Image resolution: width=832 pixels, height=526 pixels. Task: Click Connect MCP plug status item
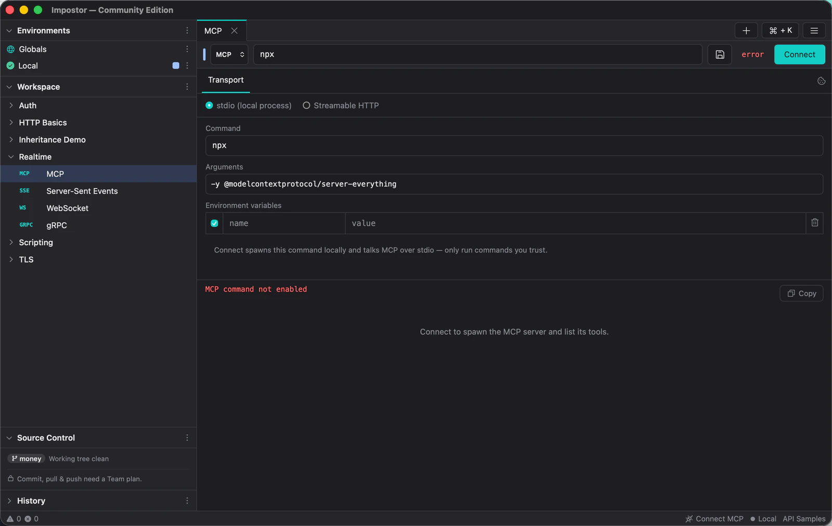click(714, 519)
